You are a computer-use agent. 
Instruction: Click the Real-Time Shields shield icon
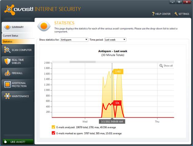(x=7, y=61)
